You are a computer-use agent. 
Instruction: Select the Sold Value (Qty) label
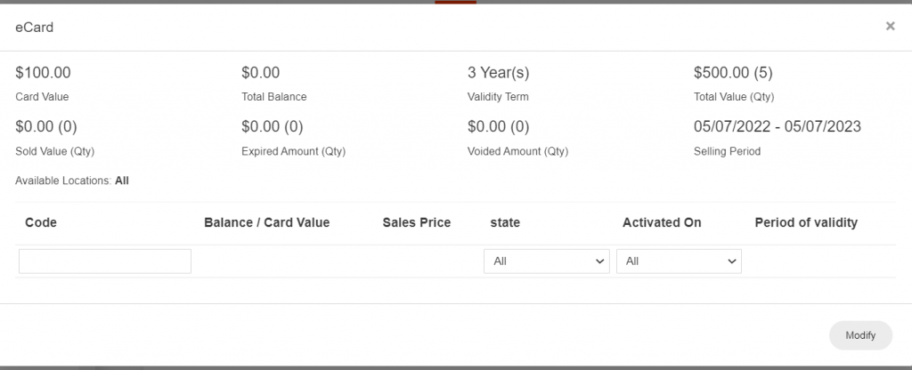(x=55, y=151)
